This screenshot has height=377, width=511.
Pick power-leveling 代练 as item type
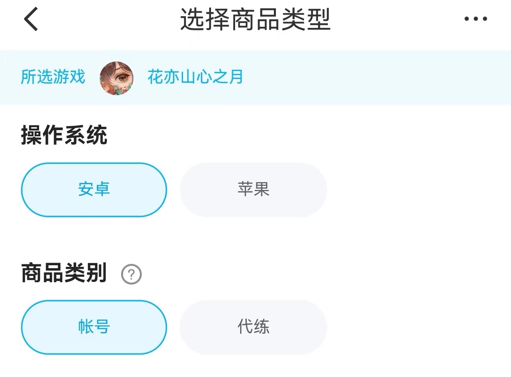tap(253, 327)
